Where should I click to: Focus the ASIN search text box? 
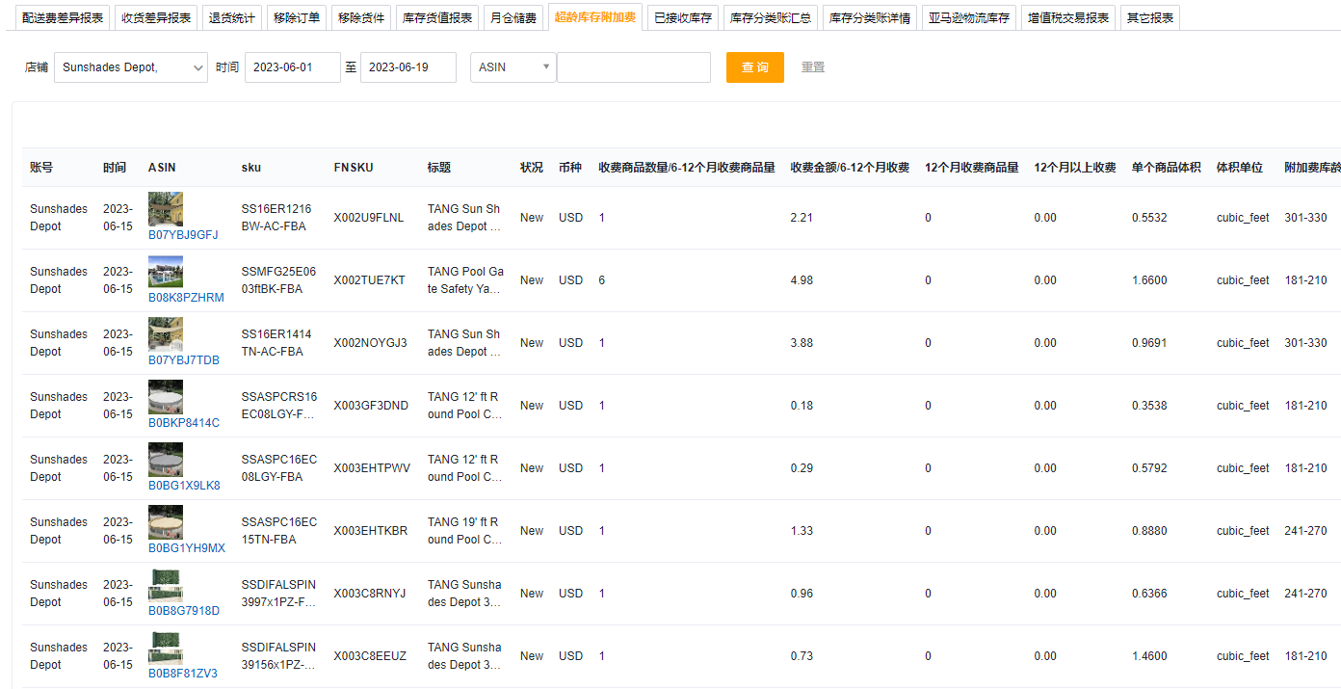tap(634, 67)
